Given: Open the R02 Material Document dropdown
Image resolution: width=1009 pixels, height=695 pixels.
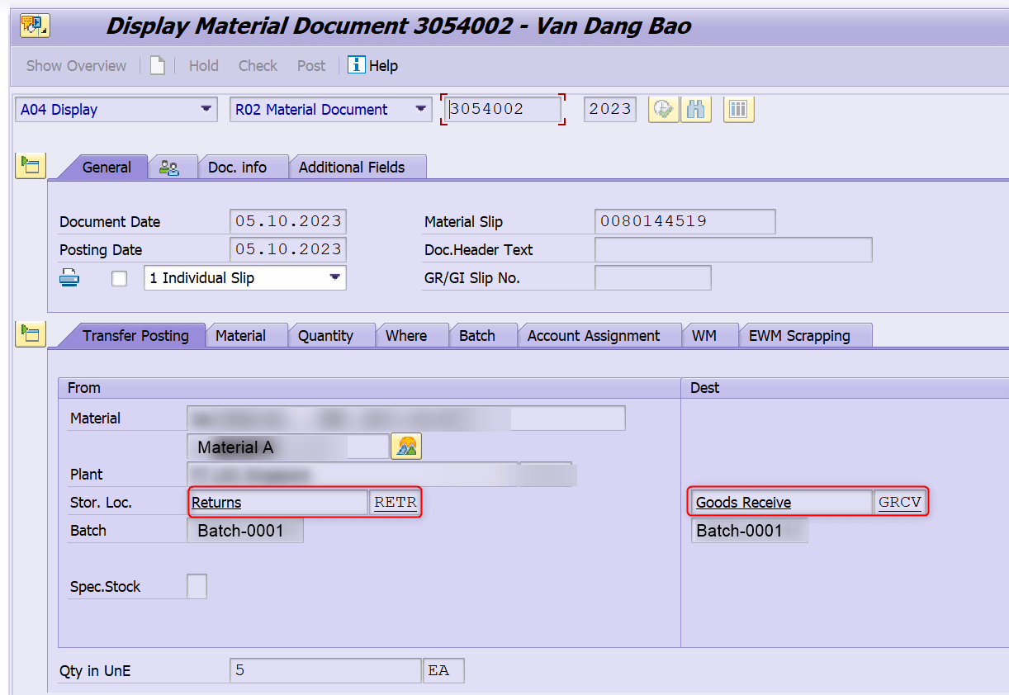Looking at the screenshot, I should 421,108.
